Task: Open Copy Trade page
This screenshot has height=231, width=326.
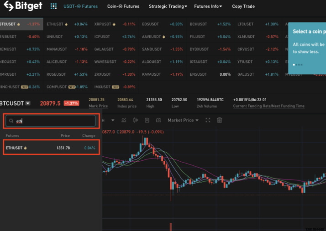Action: point(243,6)
